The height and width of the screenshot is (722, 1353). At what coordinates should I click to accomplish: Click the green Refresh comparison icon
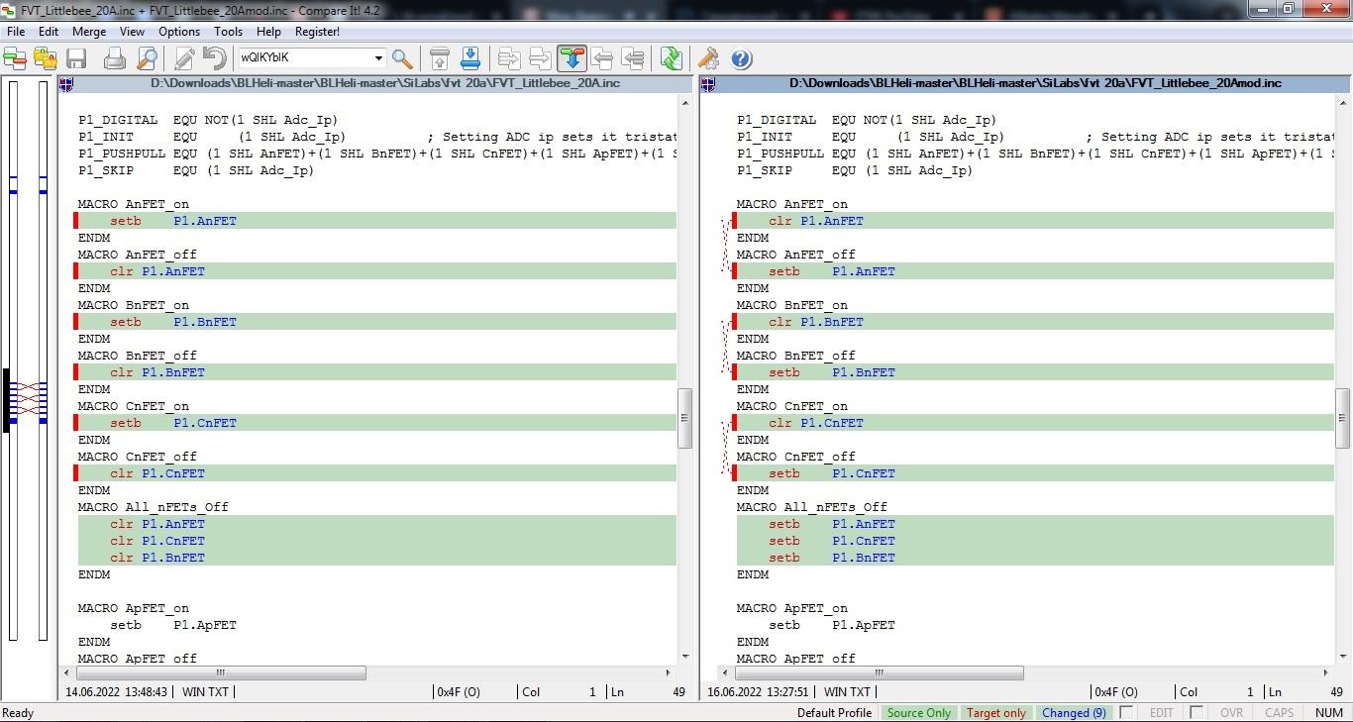pyautogui.click(x=672, y=58)
